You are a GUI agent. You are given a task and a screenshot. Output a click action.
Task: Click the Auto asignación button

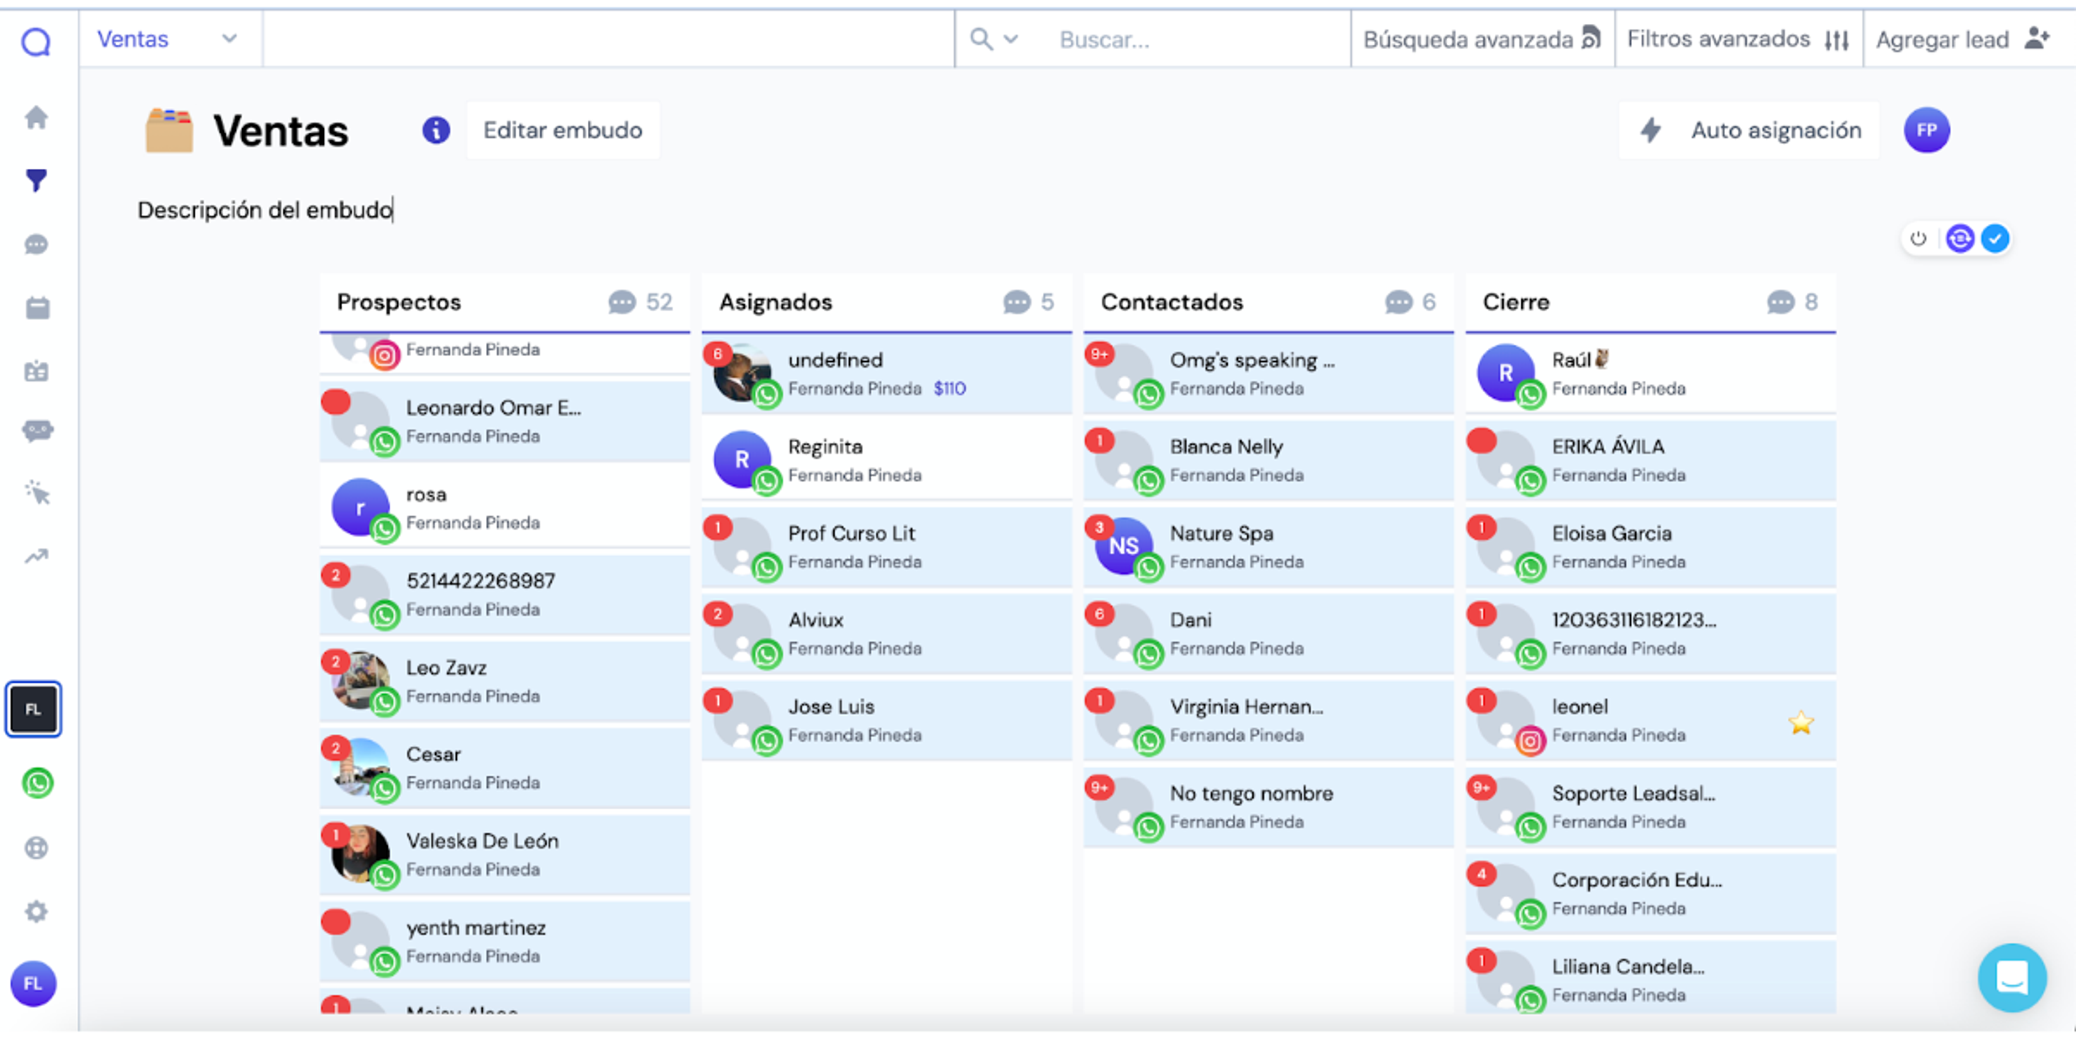point(1749,130)
